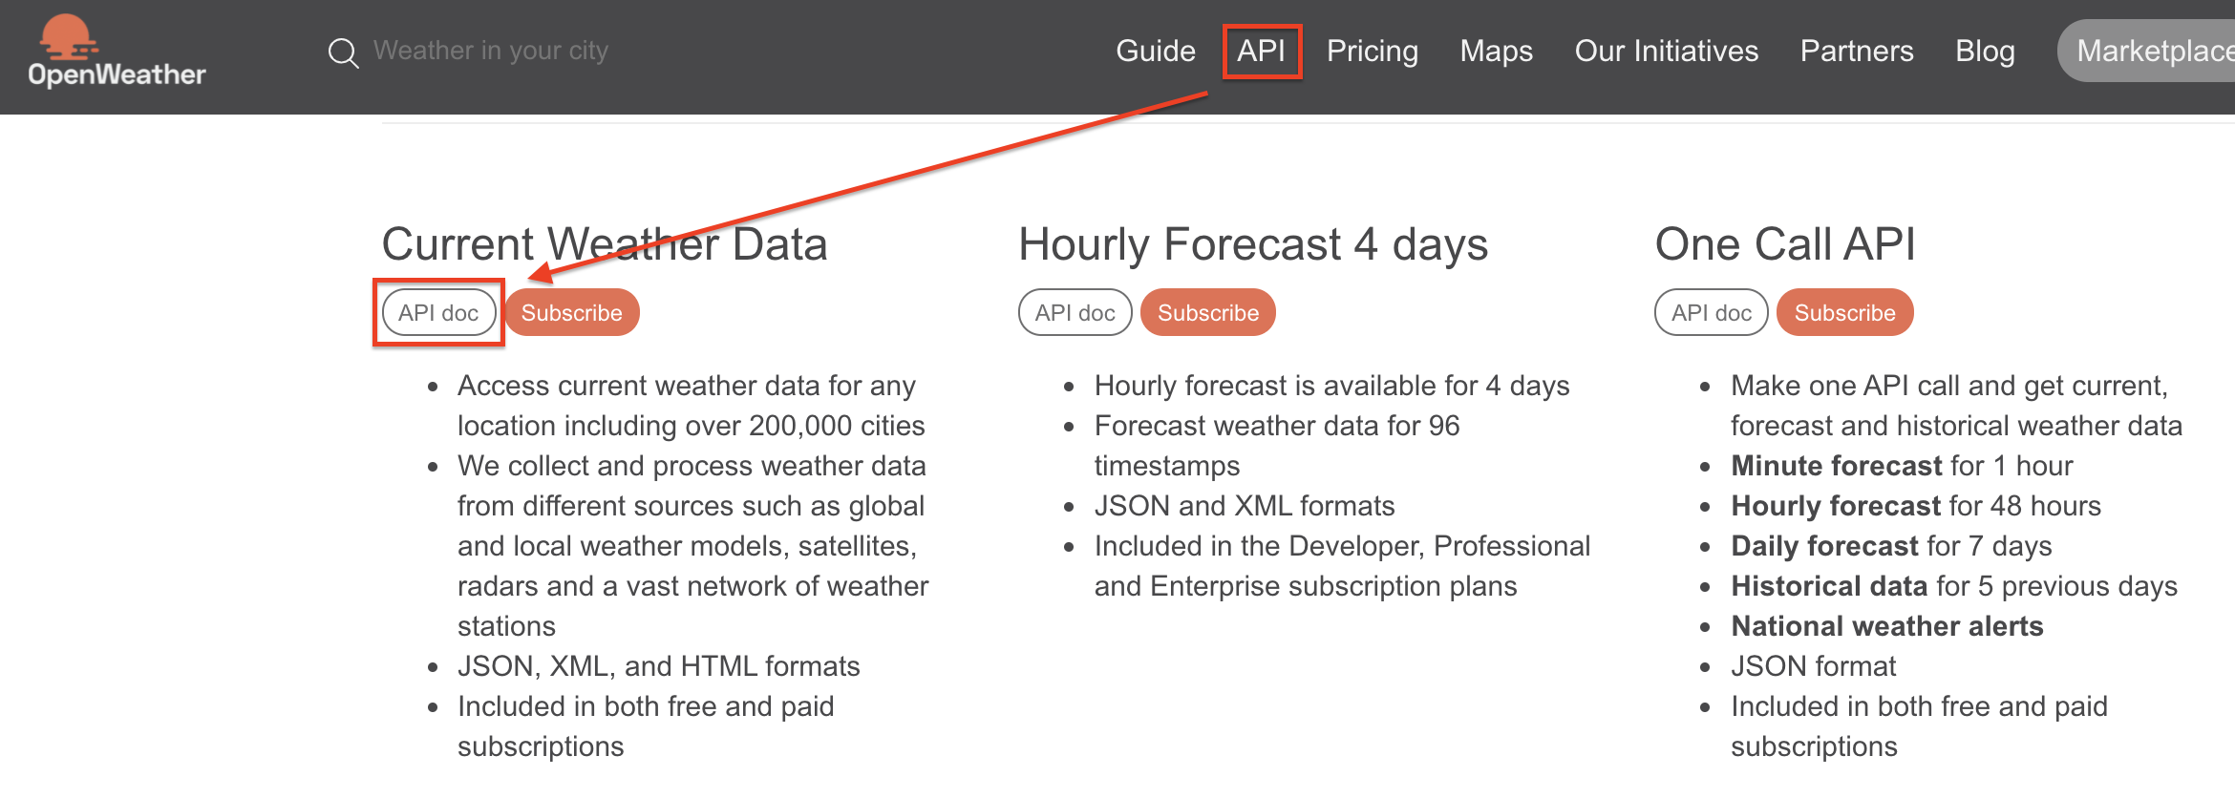The image size is (2235, 798).
Task: Click the Current Weather Data heading
Action: coord(605,244)
